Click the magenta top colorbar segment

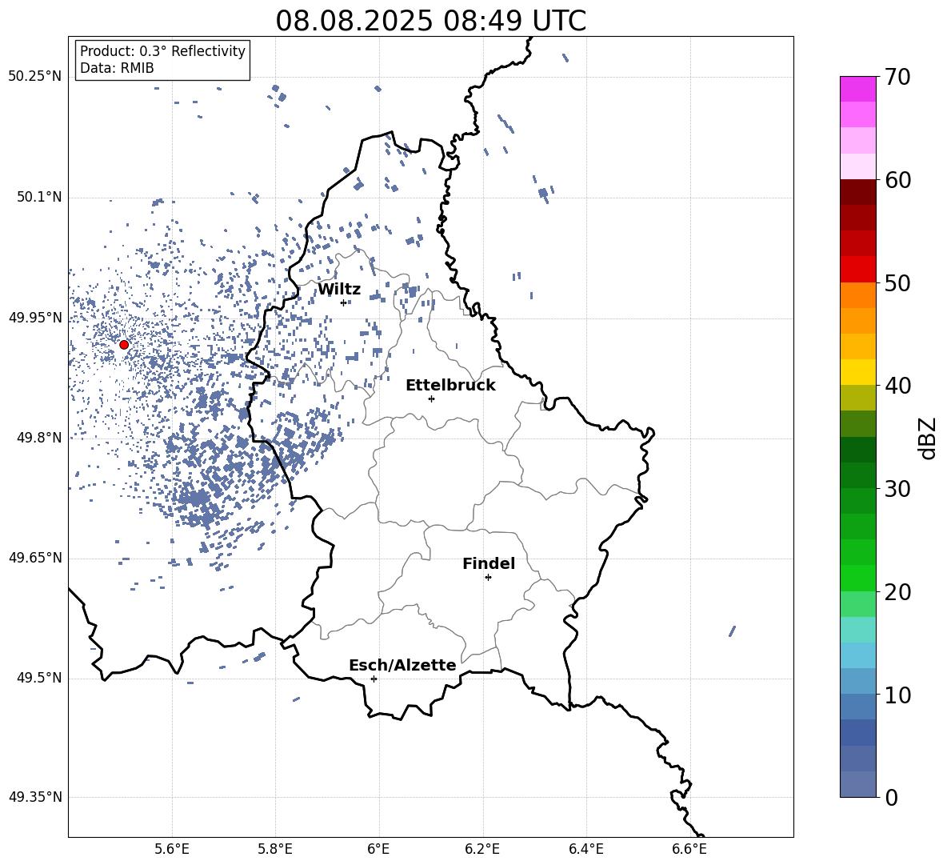(x=858, y=89)
